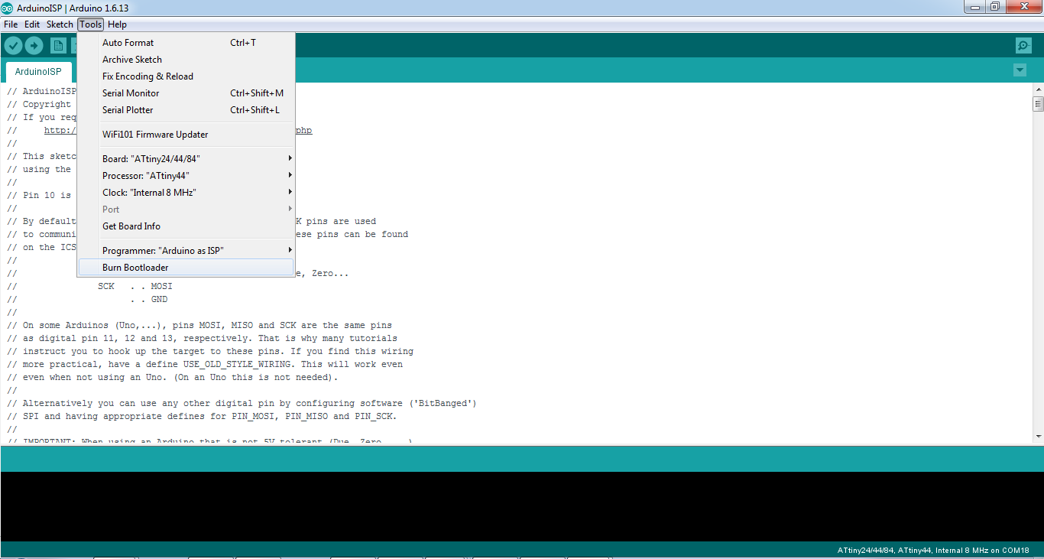Open Serial Monitor from Tools menu
This screenshot has height=559, width=1044.
(186, 93)
